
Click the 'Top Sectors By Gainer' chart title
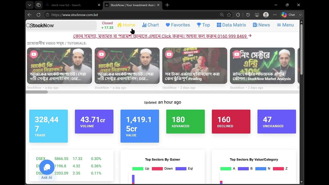[162, 160]
